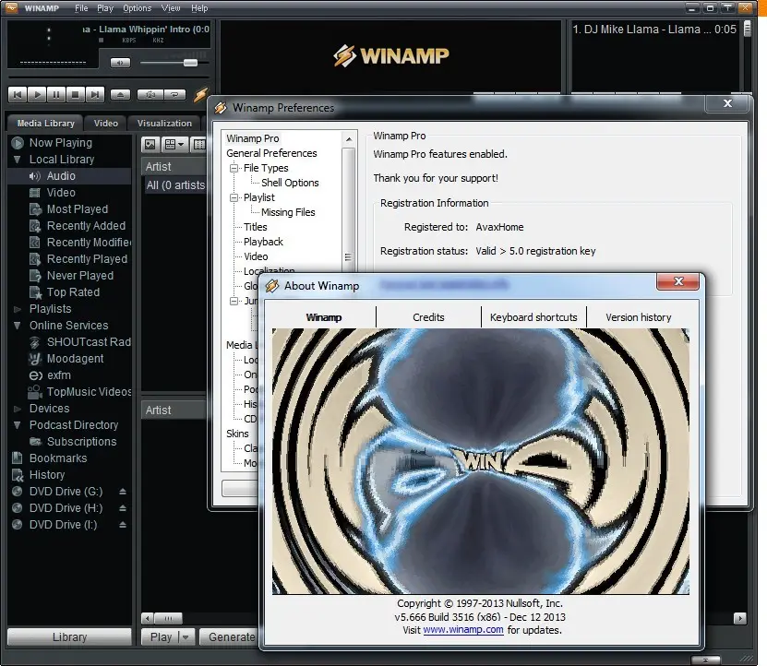Open the Play button dropdown arrow
The width and height of the screenshot is (767, 666).
[186, 637]
